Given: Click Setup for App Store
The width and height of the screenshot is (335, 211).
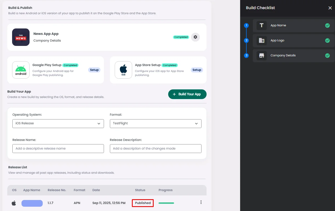Looking at the screenshot, I should (x=197, y=70).
